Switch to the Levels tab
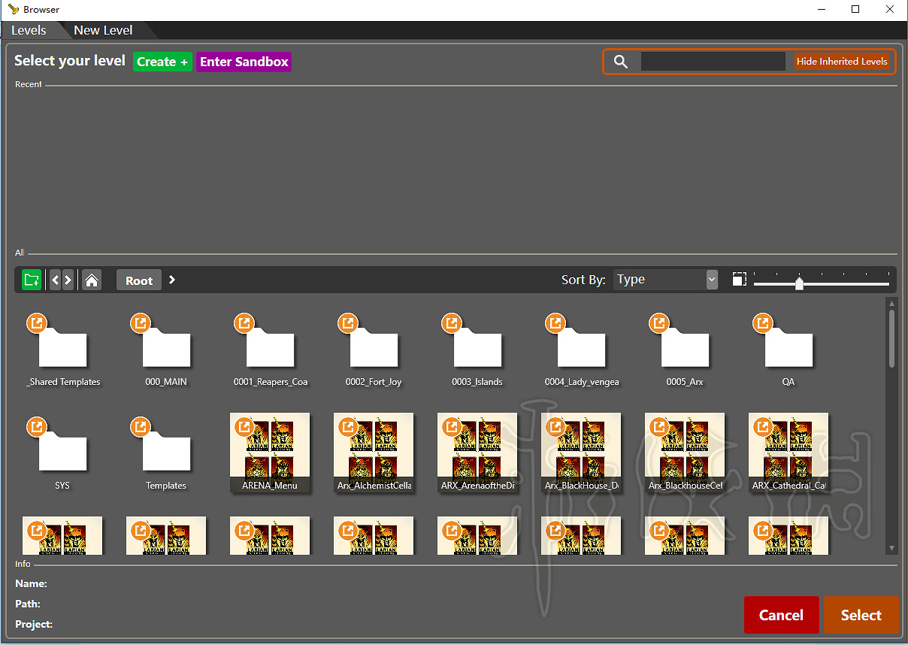The image size is (908, 645). coord(29,30)
